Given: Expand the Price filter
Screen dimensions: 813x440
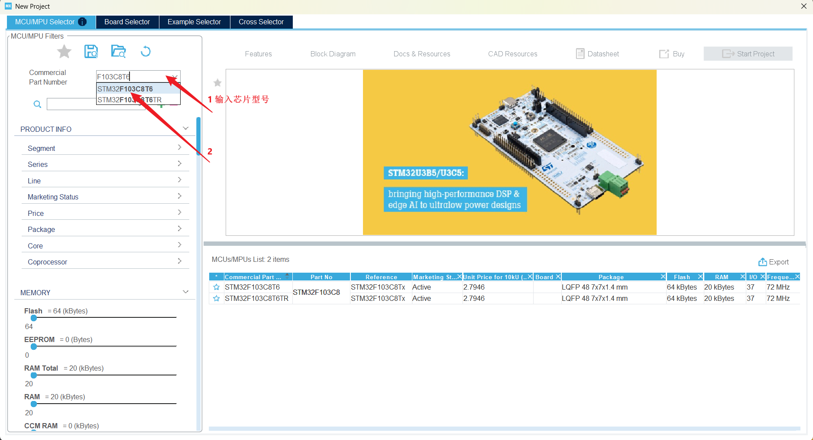Looking at the screenshot, I should click(x=179, y=212).
